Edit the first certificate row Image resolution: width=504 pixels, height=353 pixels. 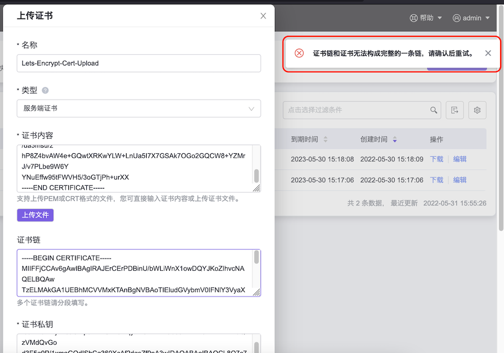[460, 159]
